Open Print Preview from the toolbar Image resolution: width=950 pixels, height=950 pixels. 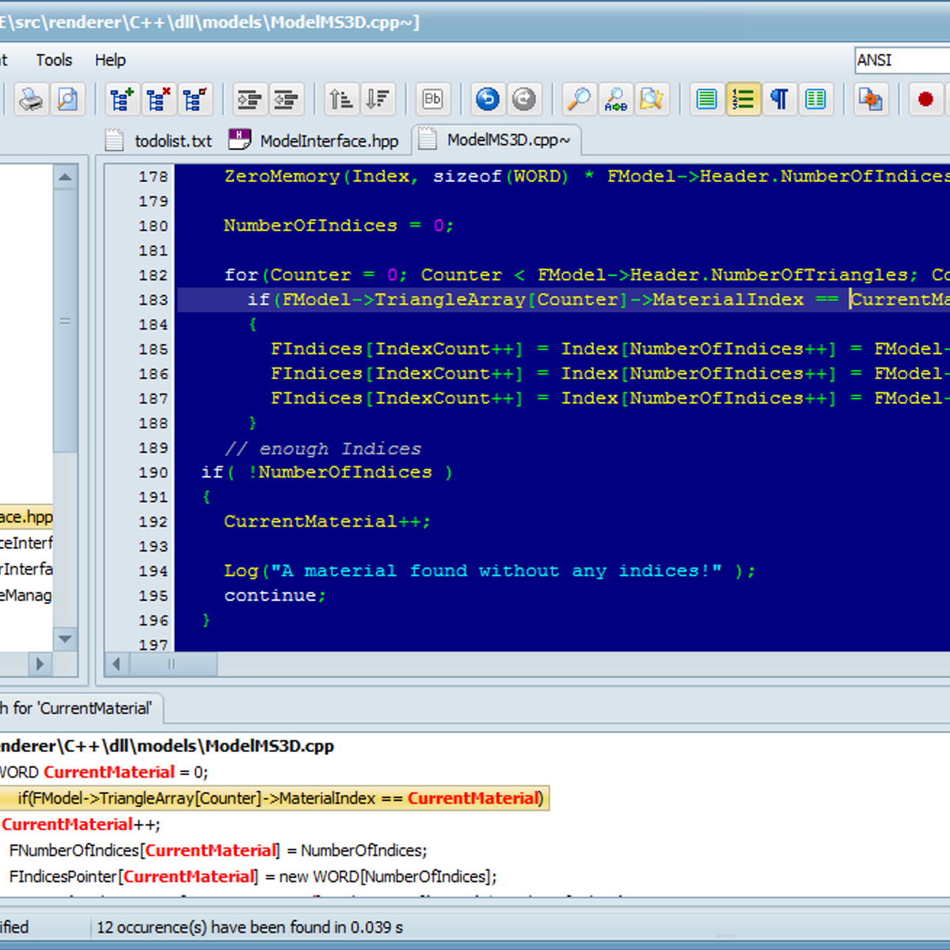tap(68, 100)
